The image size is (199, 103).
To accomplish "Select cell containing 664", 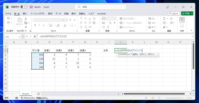I will (x=37, y=63).
